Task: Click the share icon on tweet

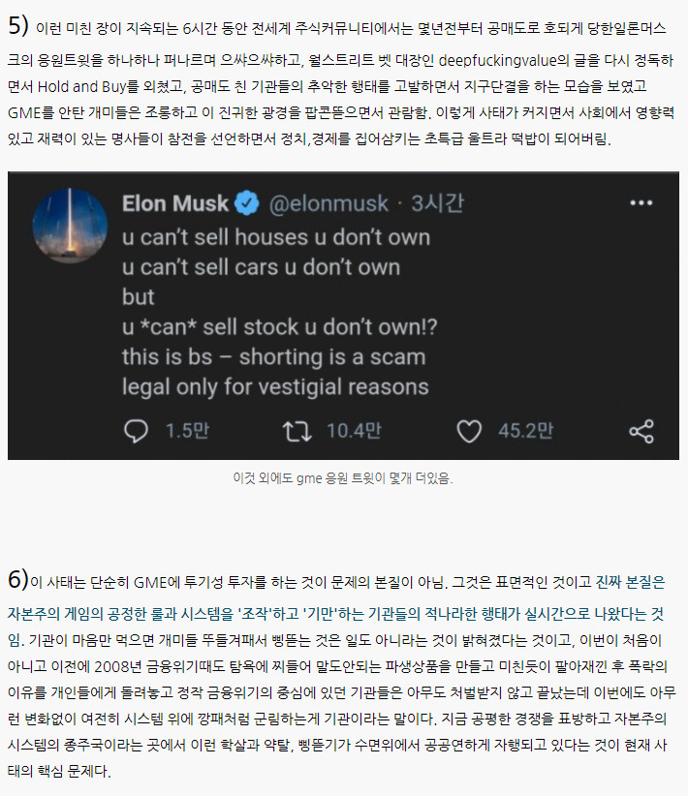Action: [641, 431]
